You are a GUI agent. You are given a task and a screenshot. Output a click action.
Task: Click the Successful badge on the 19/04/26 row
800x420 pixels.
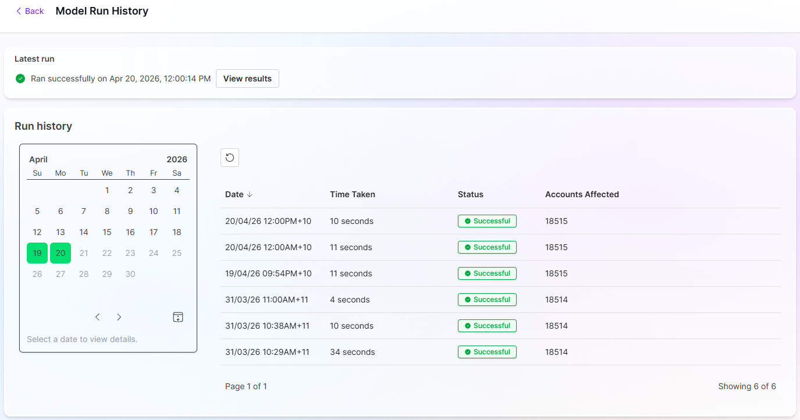click(487, 273)
